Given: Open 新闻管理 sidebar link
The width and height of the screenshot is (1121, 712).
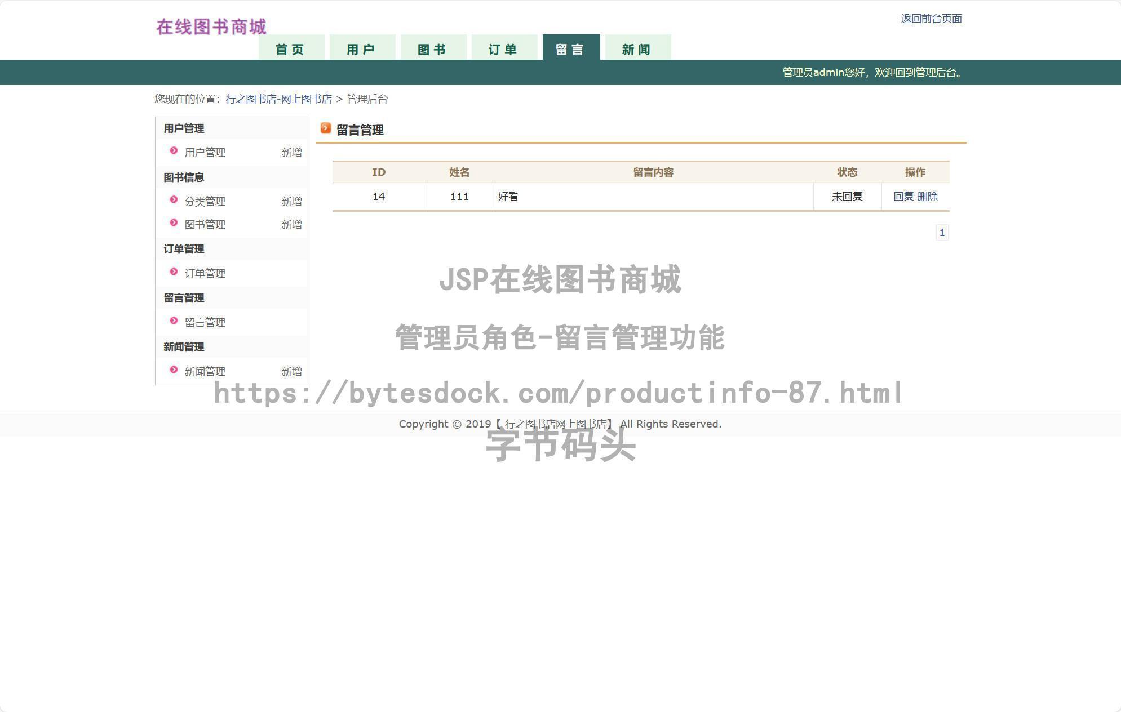Looking at the screenshot, I should pos(205,372).
